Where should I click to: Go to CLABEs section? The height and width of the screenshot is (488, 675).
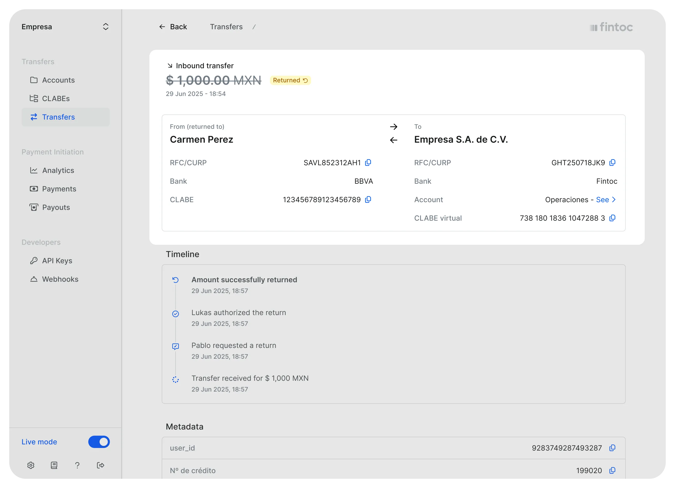[x=56, y=99]
